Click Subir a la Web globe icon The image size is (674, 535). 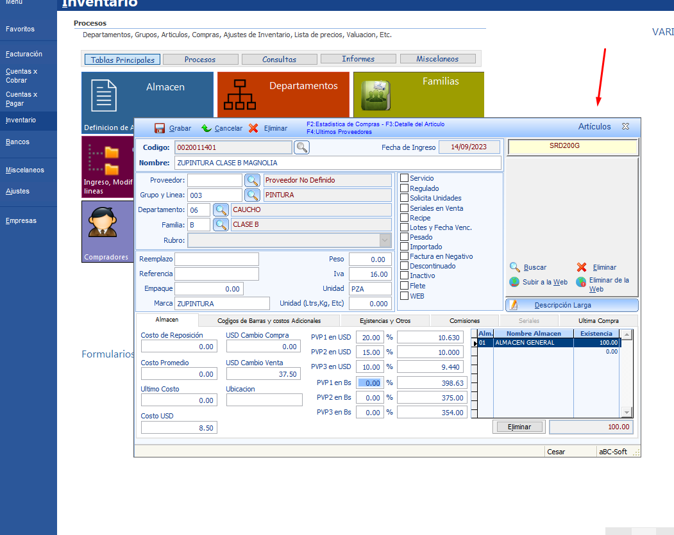(x=514, y=282)
